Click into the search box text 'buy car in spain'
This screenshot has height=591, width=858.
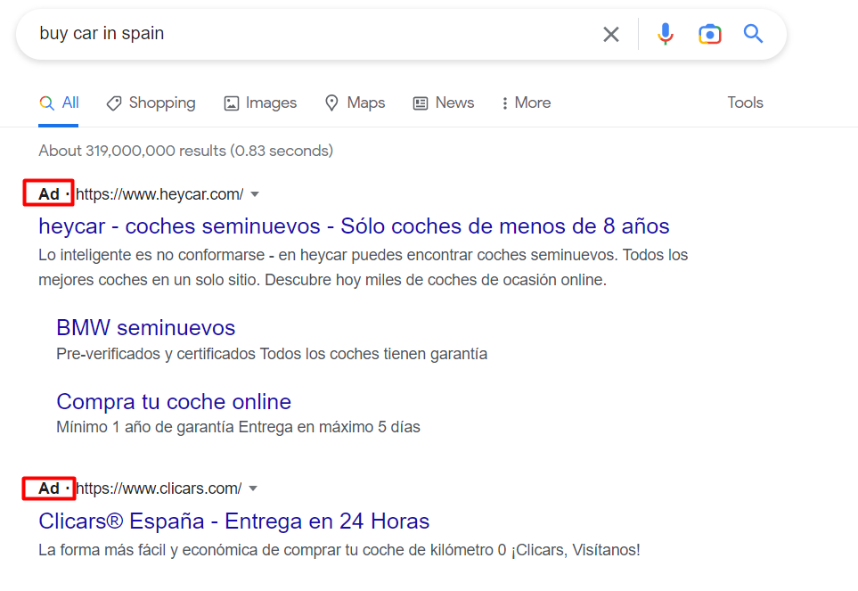pos(102,33)
